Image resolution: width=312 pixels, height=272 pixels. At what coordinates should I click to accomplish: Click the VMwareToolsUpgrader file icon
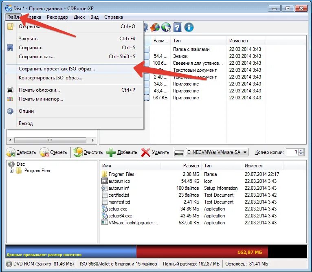coord(104,222)
